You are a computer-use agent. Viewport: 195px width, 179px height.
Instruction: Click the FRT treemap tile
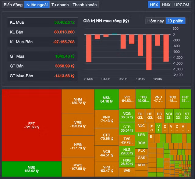[186, 99]
